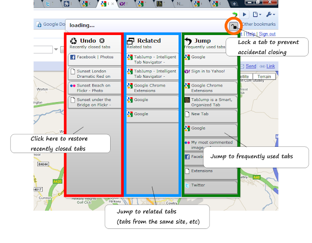Switch to the Twitter browser tab
This screenshot has width=312, height=243.
point(49,4)
